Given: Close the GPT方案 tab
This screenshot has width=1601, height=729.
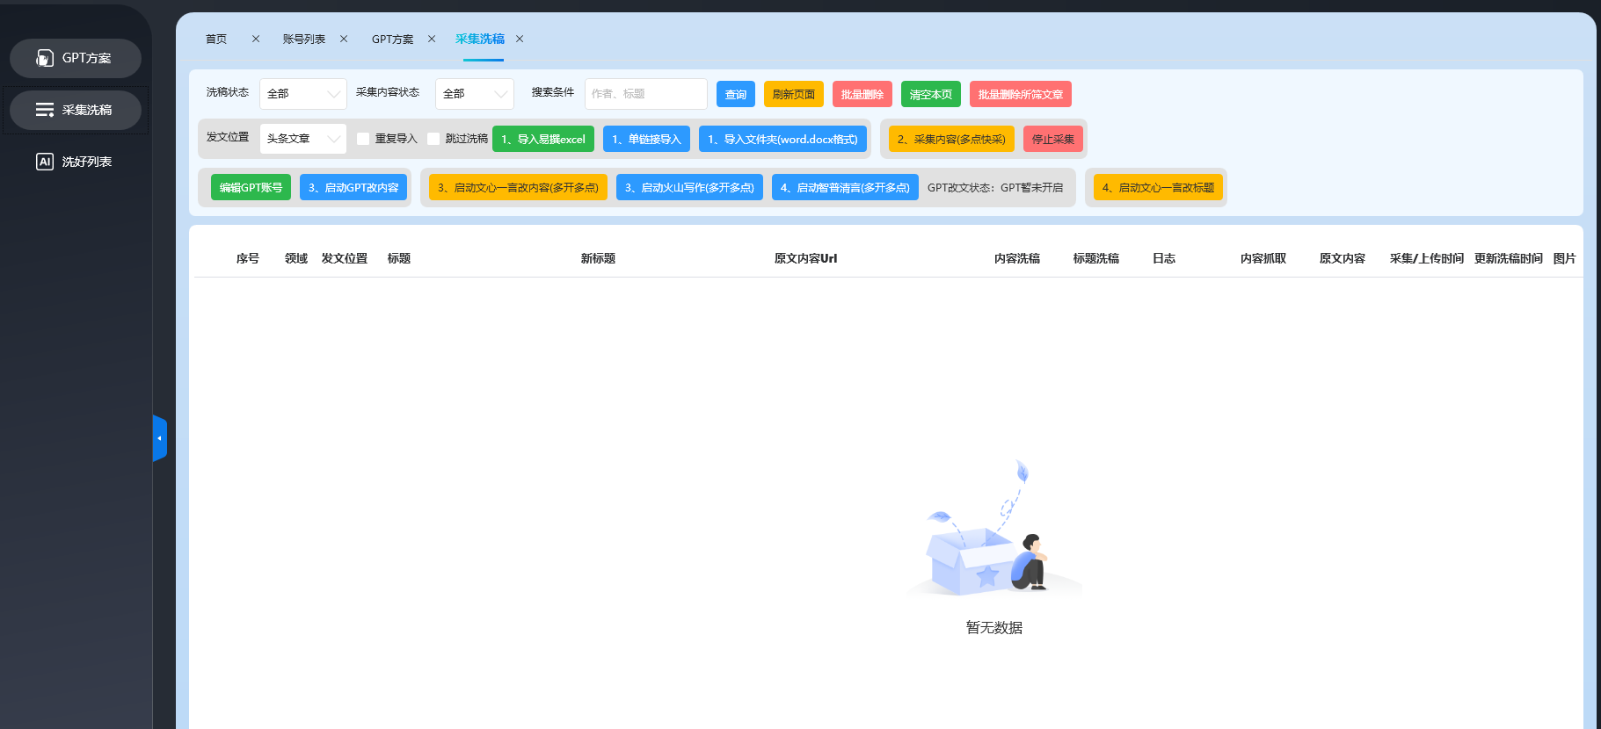Looking at the screenshot, I should click(432, 39).
